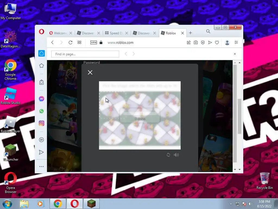This screenshot has width=278, height=209.
Task: Select the top-middle captcha wheel image
Action: point(140,105)
